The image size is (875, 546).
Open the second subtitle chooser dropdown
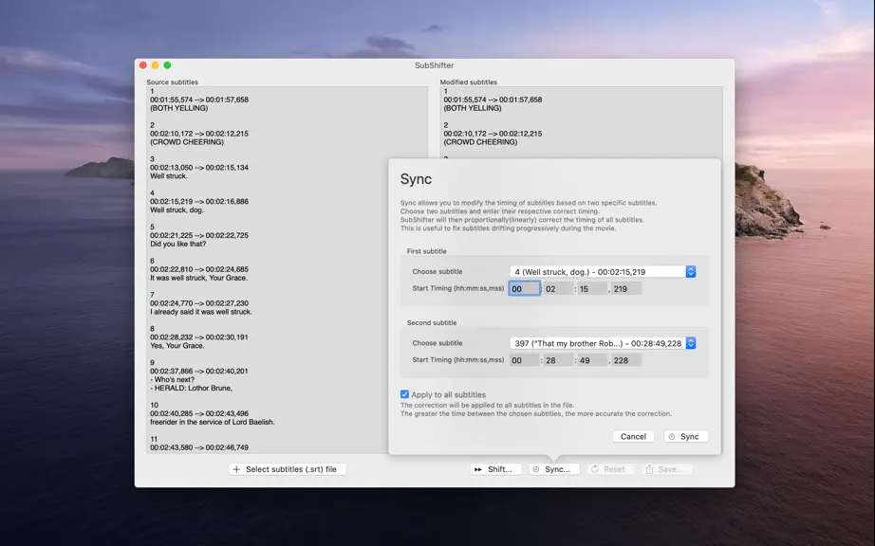click(603, 343)
